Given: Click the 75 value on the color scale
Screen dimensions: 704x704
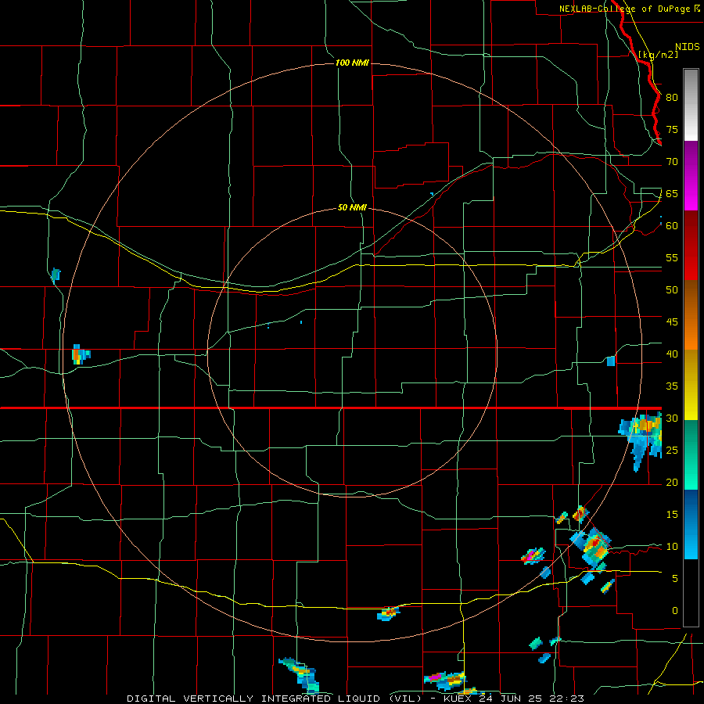Looking at the screenshot, I should click(672, 130).
